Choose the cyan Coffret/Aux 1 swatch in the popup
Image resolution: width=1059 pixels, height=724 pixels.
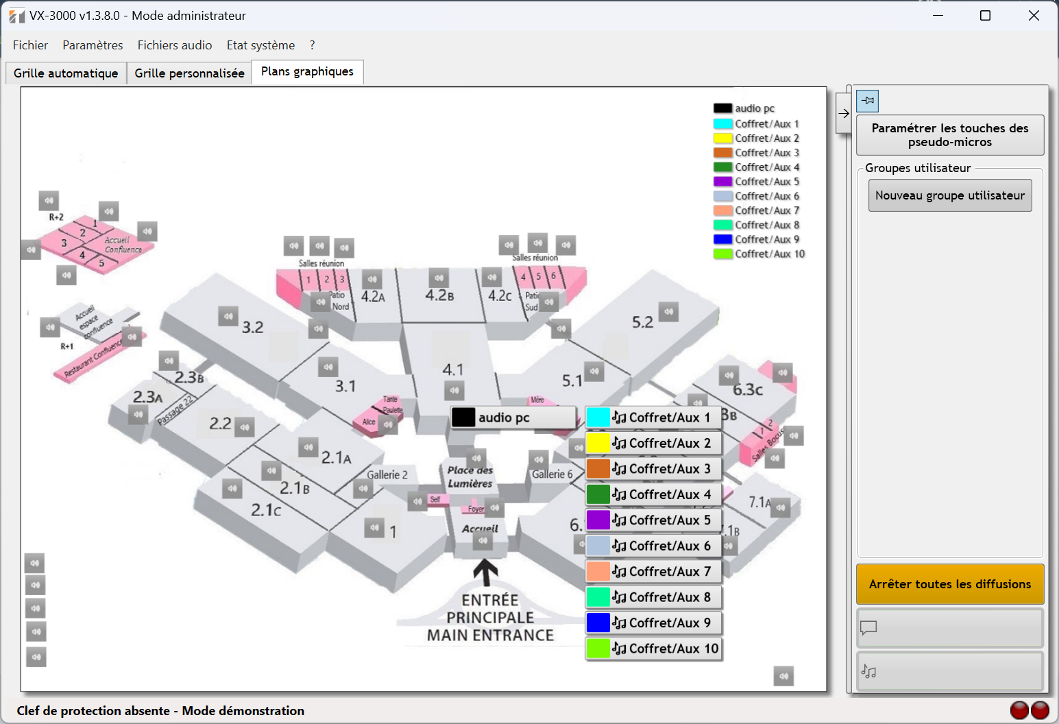click(598, 418)
